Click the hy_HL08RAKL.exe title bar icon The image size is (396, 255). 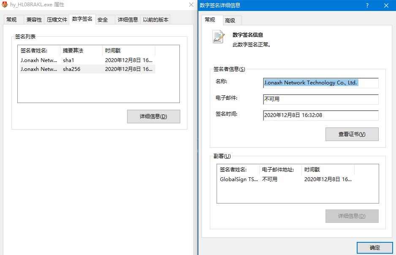[x=5, y=5]
